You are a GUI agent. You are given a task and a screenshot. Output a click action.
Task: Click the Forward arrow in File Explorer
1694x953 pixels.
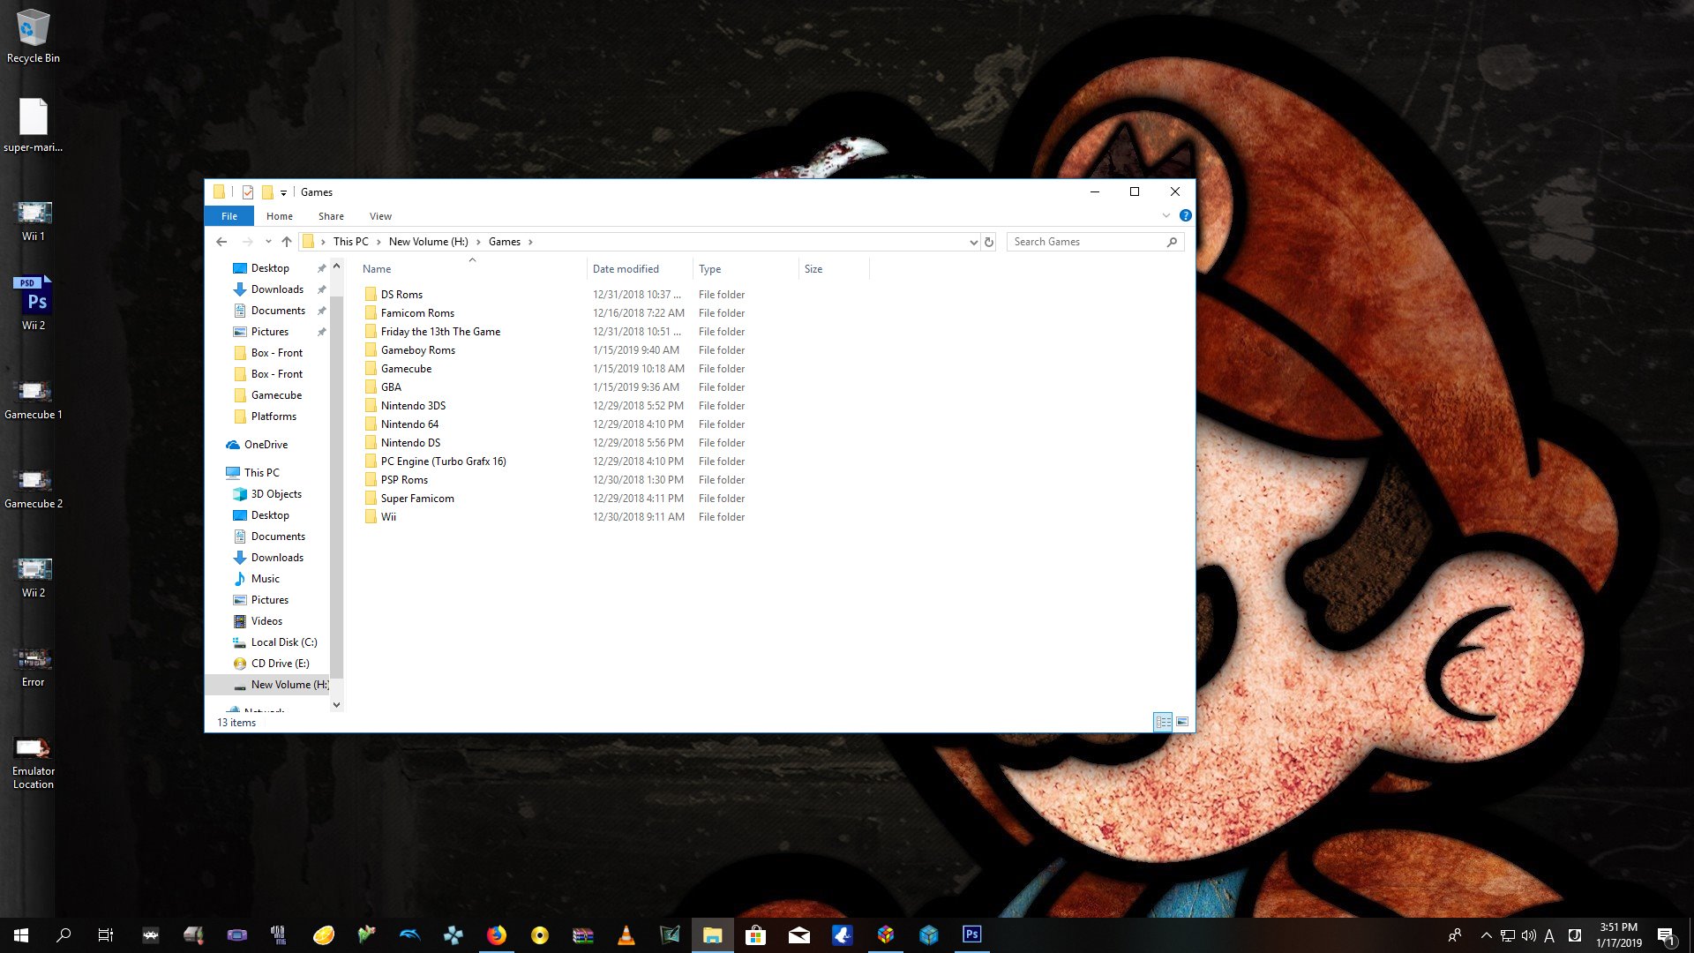248,242
